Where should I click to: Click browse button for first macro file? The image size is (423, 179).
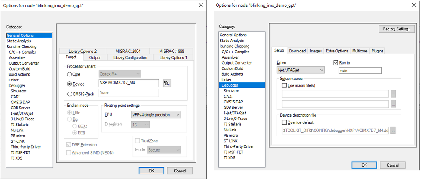[394, 94]
